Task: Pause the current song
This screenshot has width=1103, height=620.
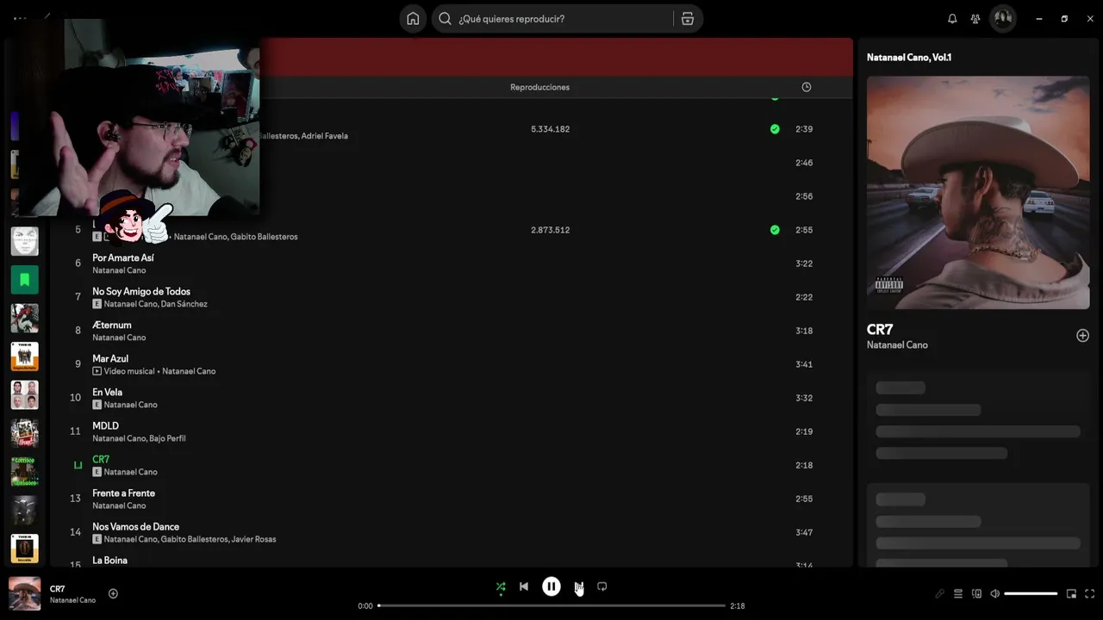Action: click(x=551, y=586)
